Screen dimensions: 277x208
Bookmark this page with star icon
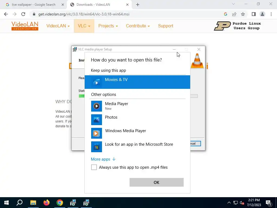(243, 14)
